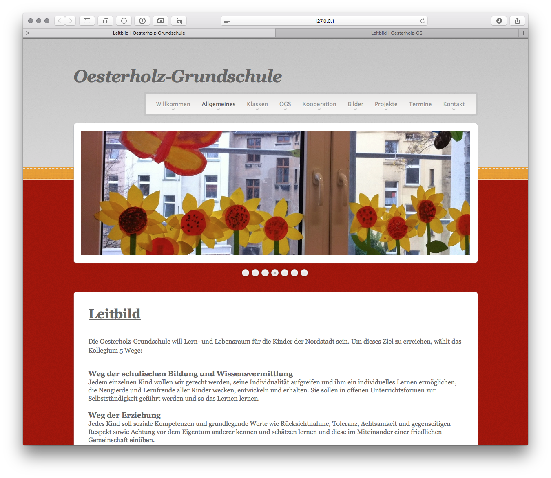Viewport: 551px width, 478px height.
Task: Open the Kooperation menu item
Action: tap(319, 104)
